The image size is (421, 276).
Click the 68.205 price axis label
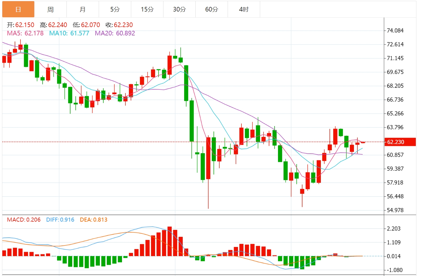[x=395, y=86]
